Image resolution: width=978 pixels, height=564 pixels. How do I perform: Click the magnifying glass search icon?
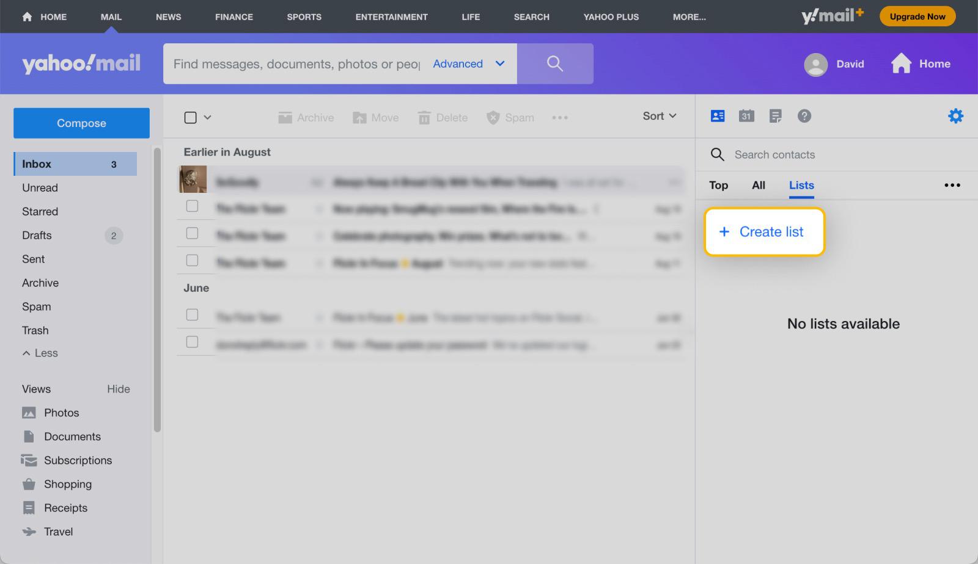click(554, 63)
